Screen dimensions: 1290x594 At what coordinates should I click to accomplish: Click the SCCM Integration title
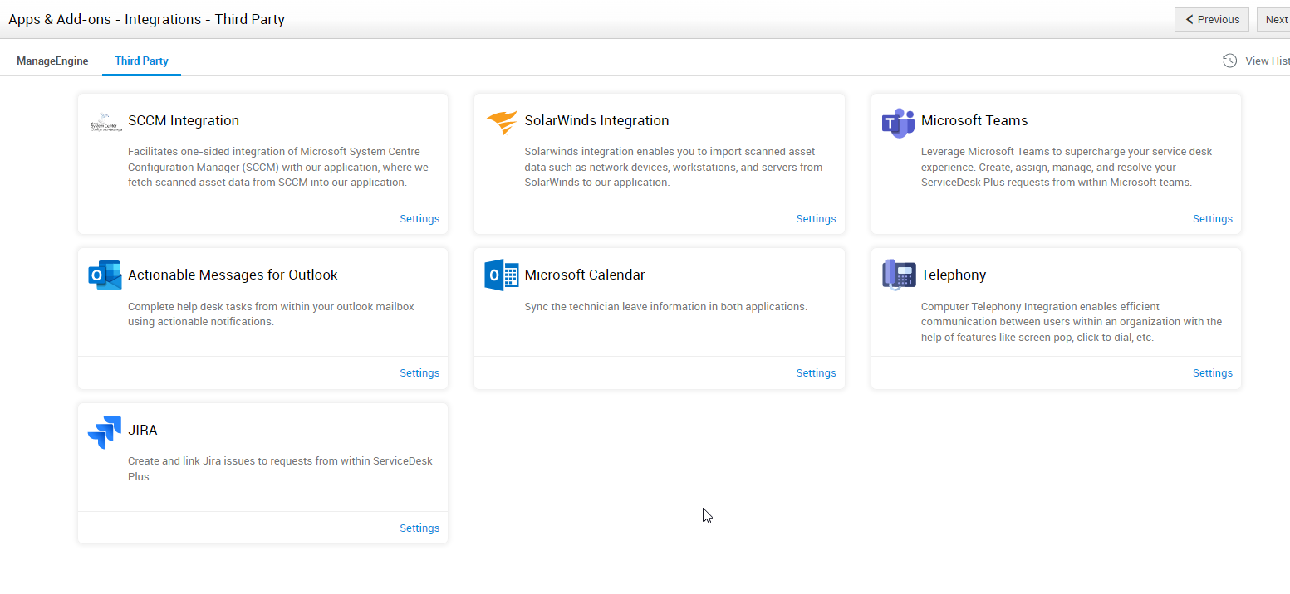point(184,120)
